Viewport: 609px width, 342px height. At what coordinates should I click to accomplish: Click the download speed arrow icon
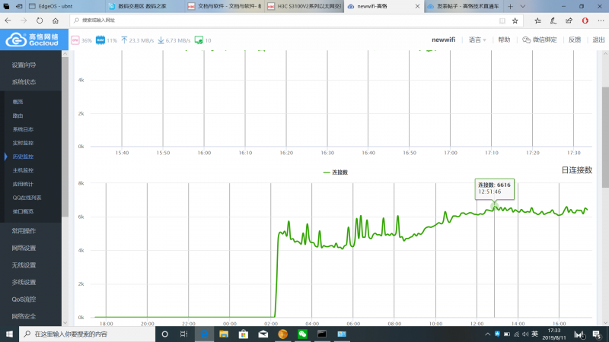(161, 40)
